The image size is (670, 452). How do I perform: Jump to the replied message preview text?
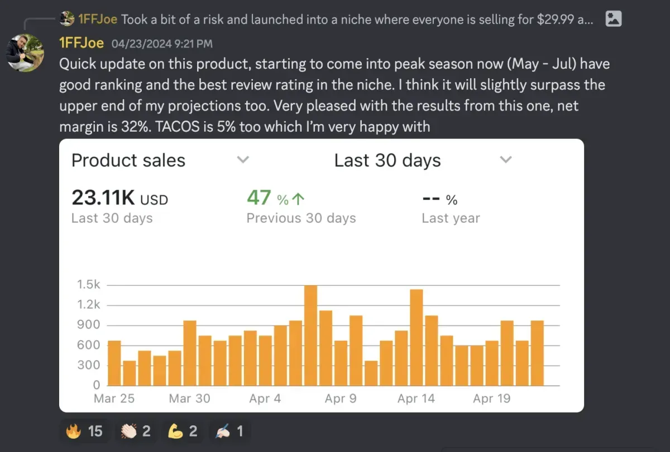357,19
